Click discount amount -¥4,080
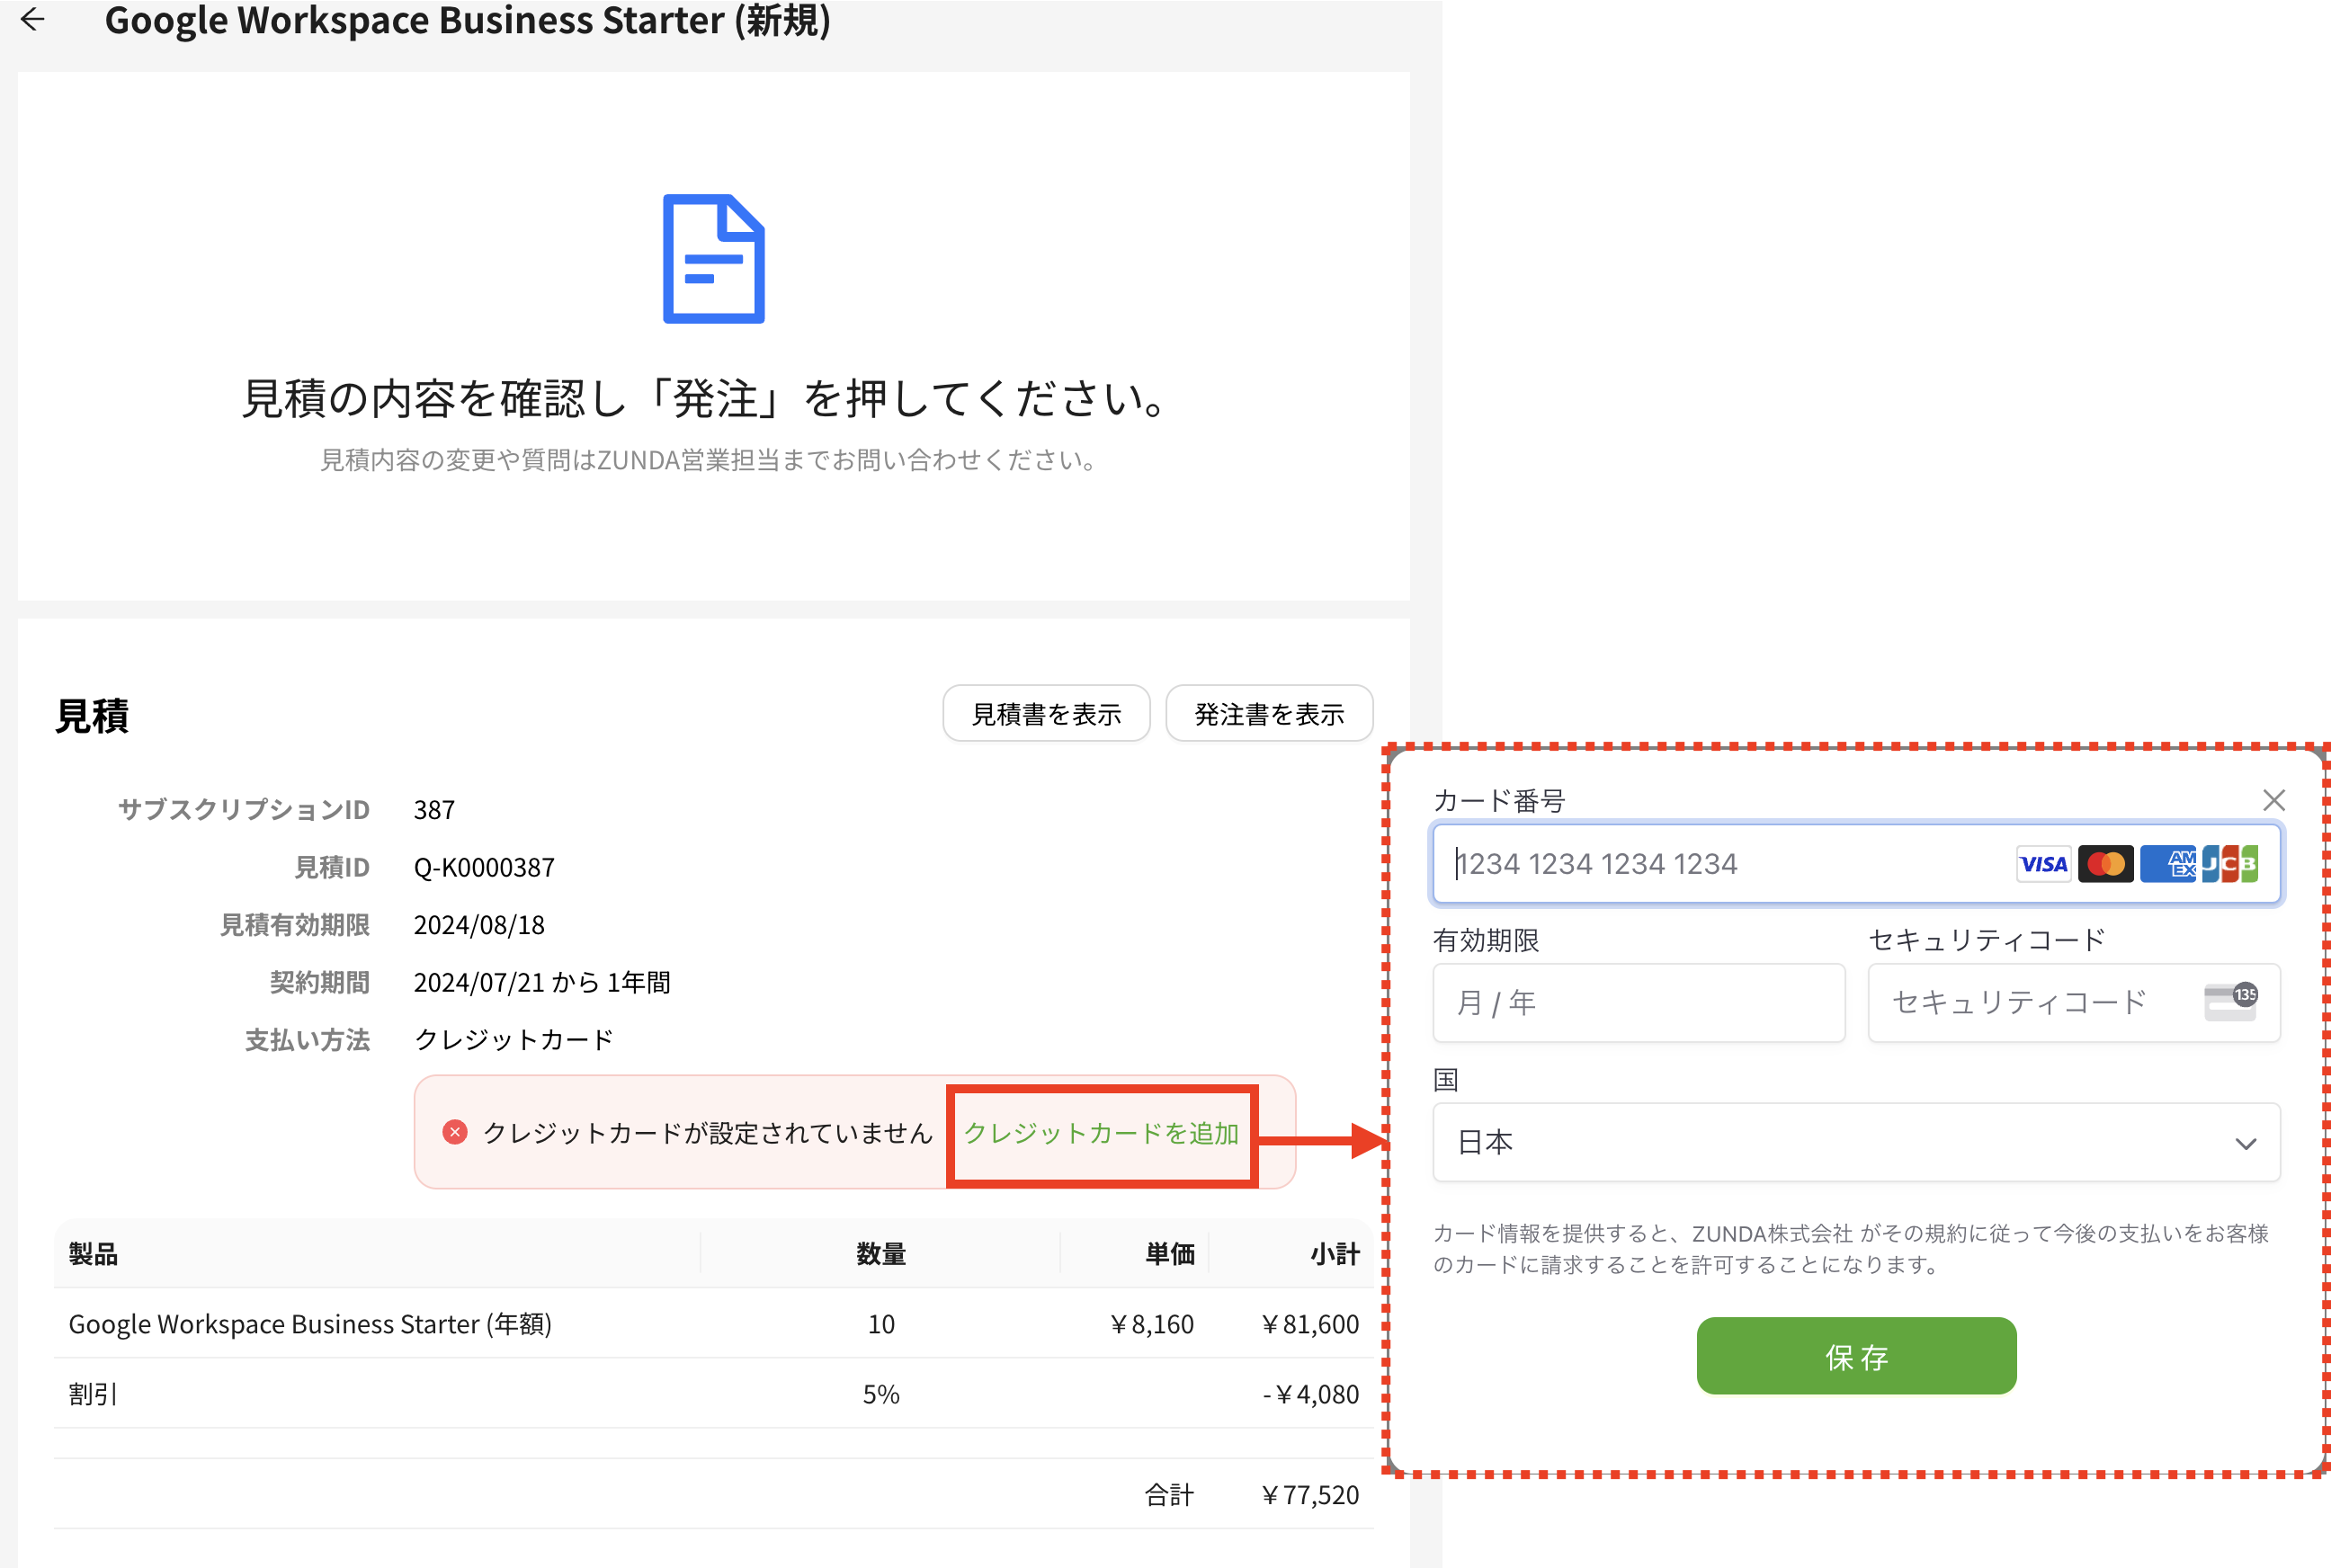 (x=1310, y=1393)
